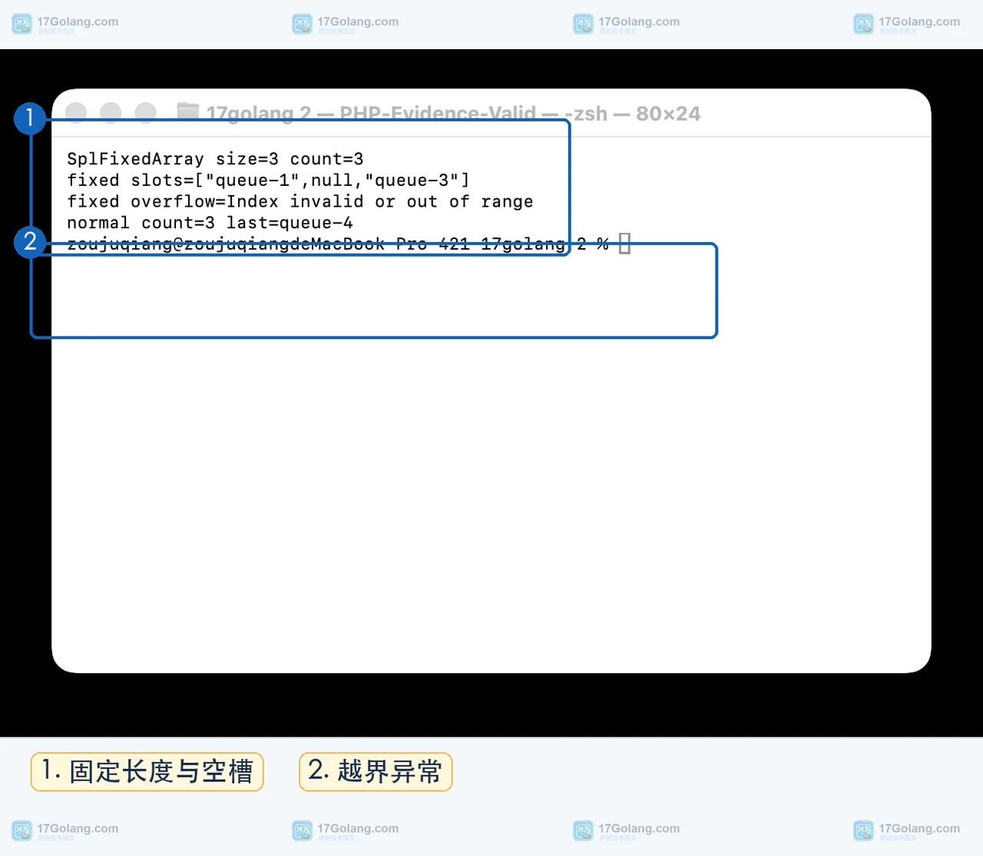Click the caption '1. 固定长度与空槽'
Screen dimensions: 983x856
tap(147, 771)
